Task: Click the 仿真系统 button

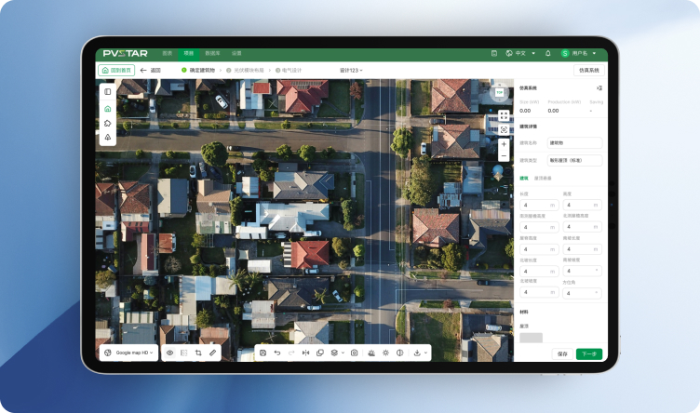Action: pyautogui.click(x=588, y=70)
